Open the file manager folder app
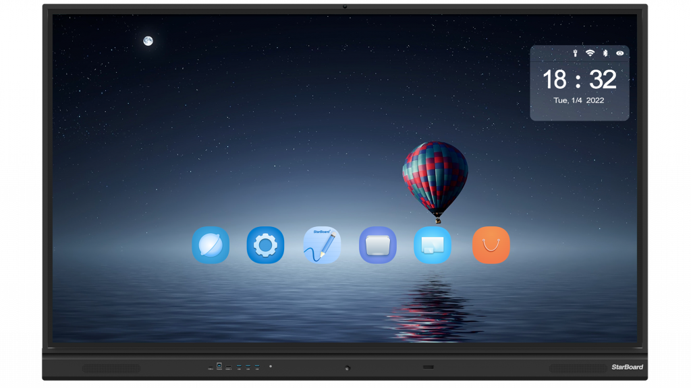The width and height of the screenshot is (691, 388). [x=378, y=245]
